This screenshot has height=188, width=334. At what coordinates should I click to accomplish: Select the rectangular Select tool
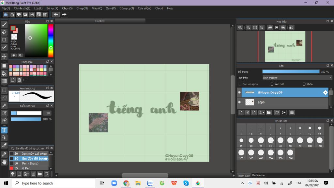click(4, 90)
